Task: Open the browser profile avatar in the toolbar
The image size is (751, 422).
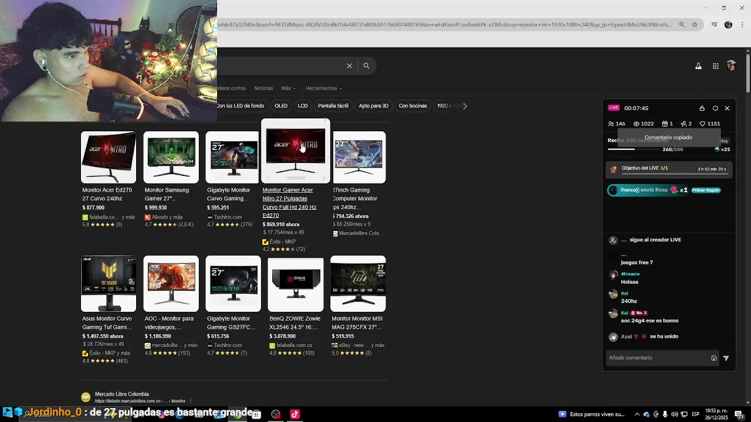Action: pyautogui.click(x=728, y=25)
